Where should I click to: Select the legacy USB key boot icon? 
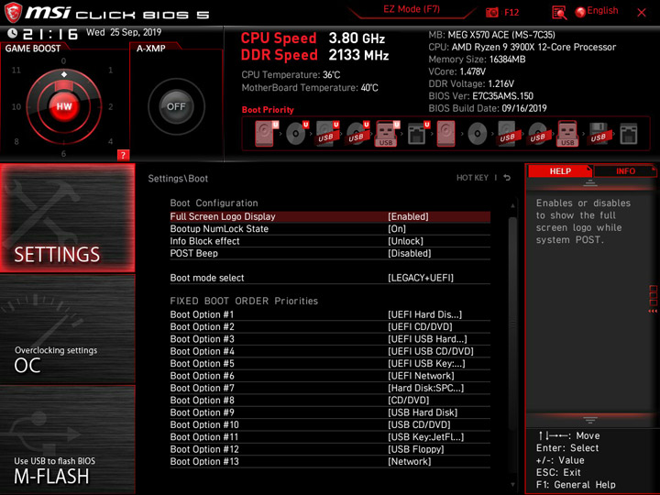(x=567, y=134)
